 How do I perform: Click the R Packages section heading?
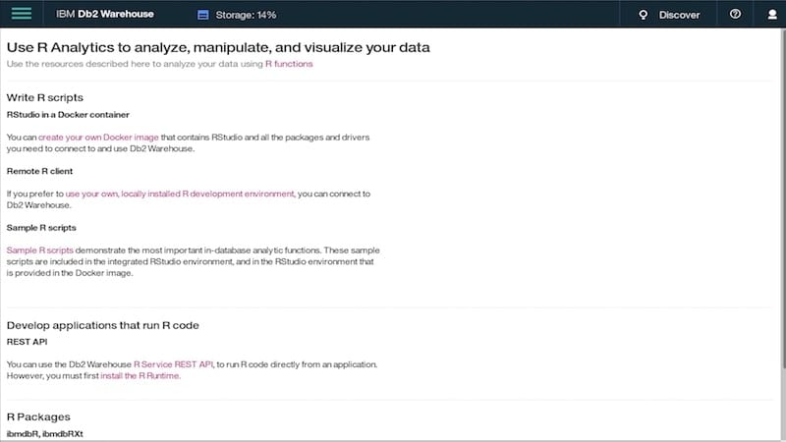38,416
